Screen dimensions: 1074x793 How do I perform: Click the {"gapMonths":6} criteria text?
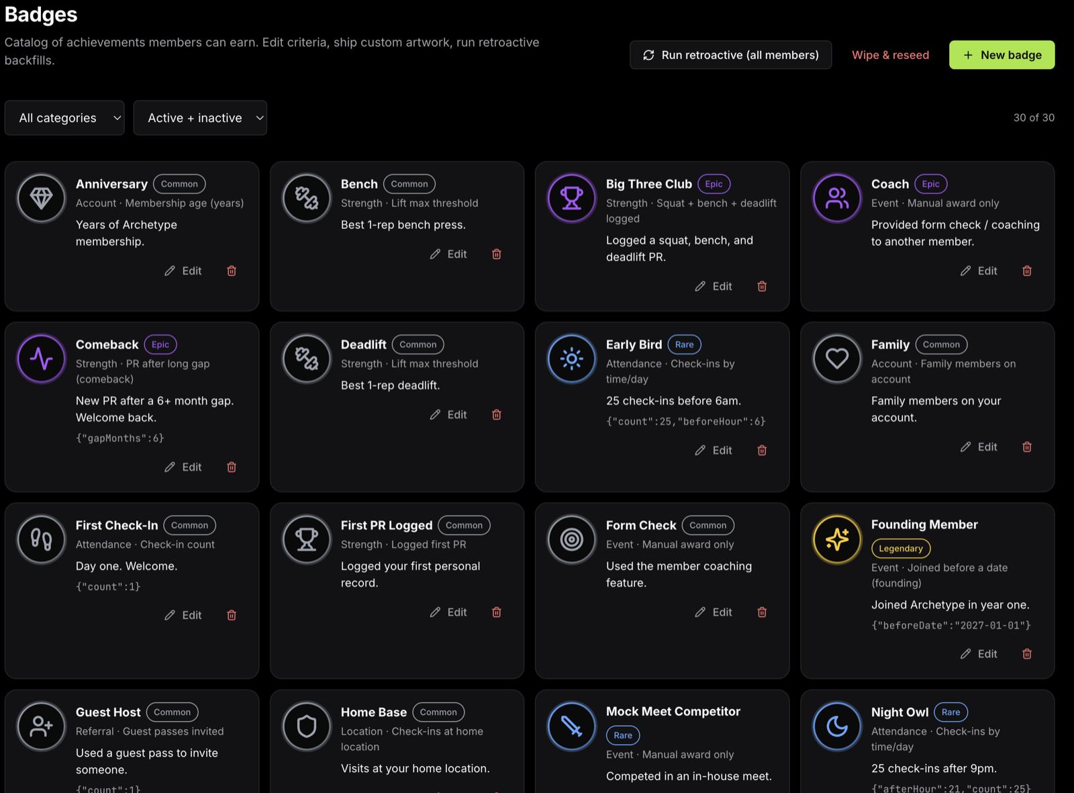(120, 438)
